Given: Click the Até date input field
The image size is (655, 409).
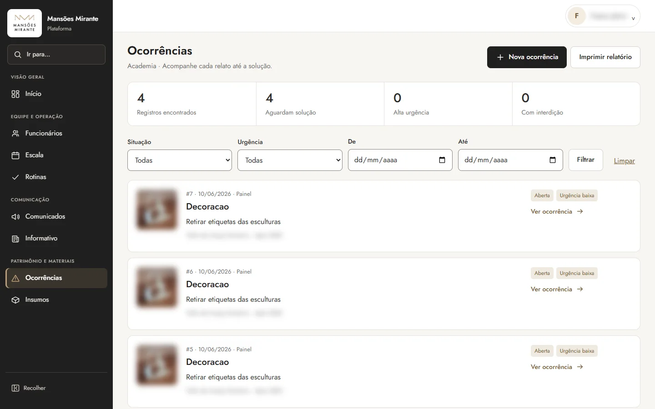Looking at the screenshot, I should click(x=510, y=160).
